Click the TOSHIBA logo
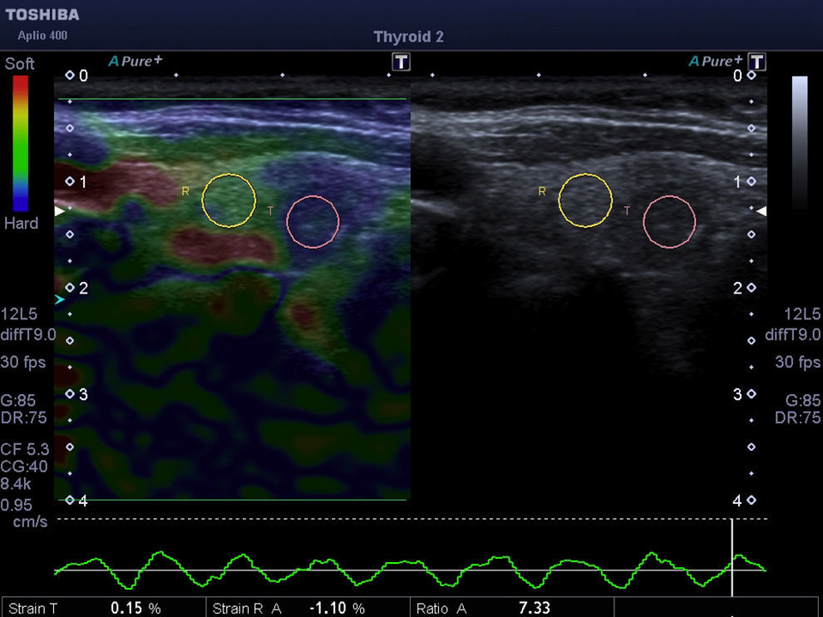Image resolution: width=823 pixels, height=617 pixels. click(42, 15)
